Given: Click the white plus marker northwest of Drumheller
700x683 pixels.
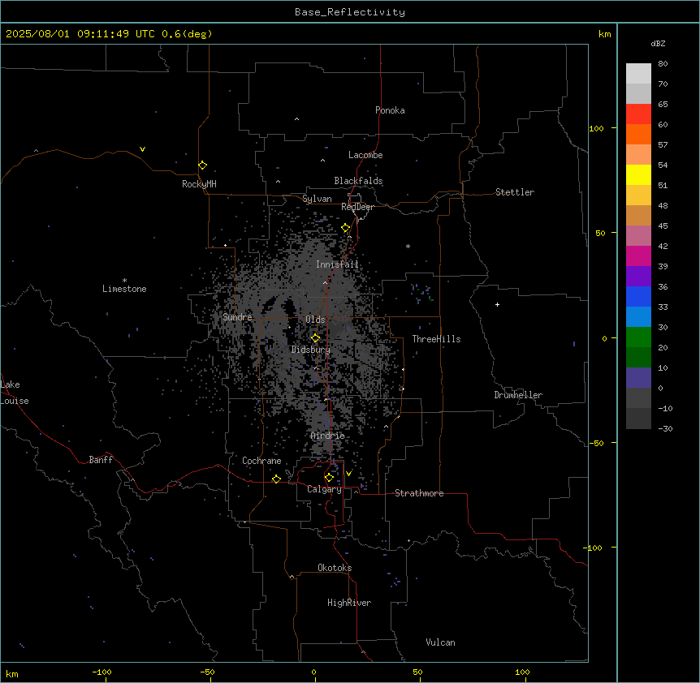Looking at the screenshot, I should coord(497,304).
